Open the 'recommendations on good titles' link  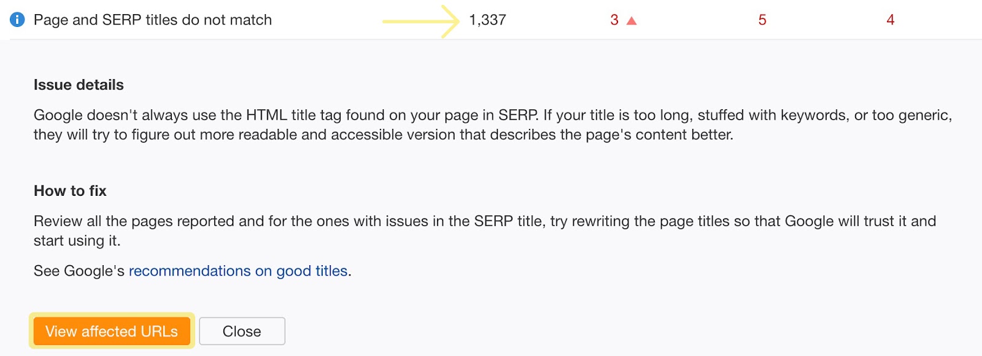click(238, 271)
